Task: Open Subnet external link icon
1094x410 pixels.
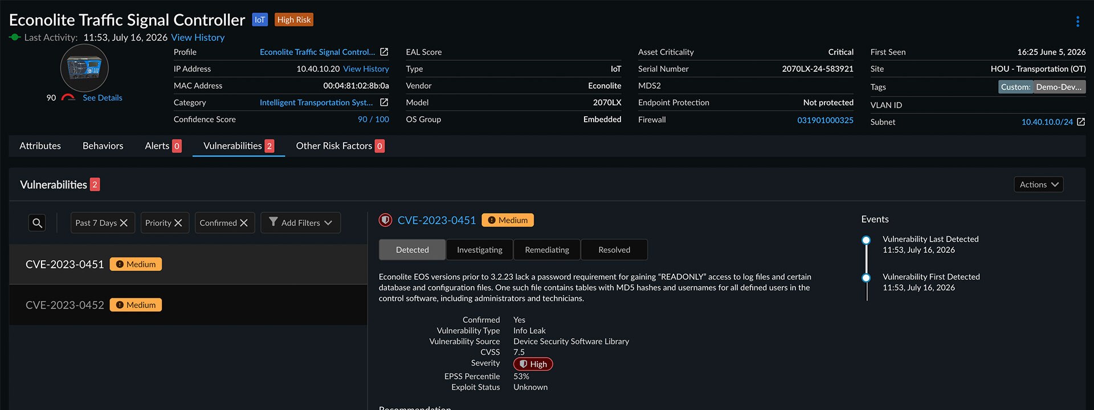Action: [1081, 122]
